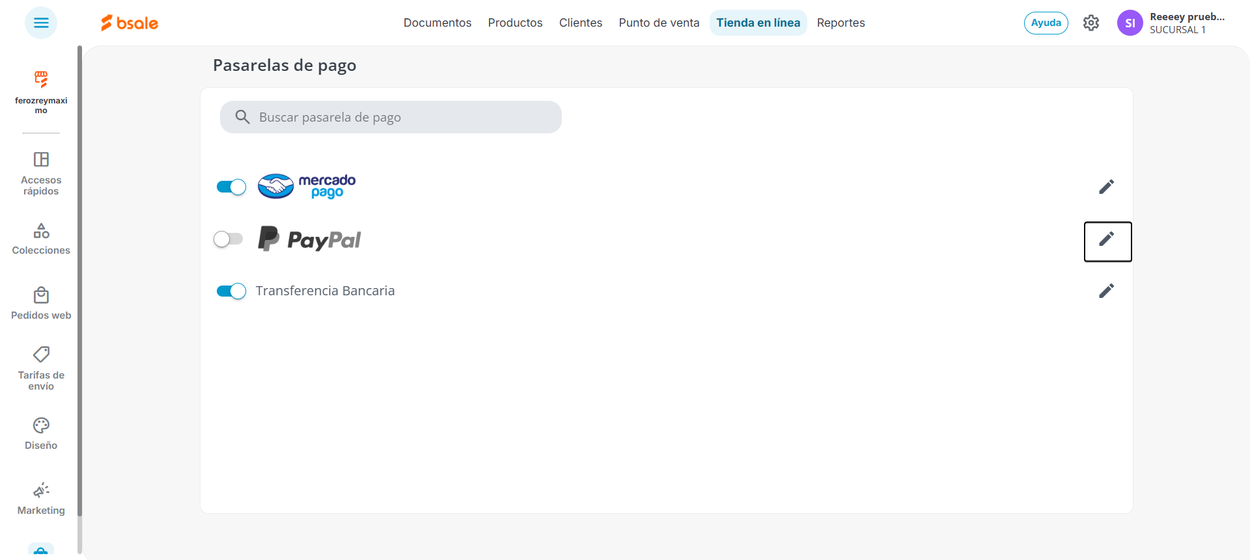Click the SUCURSAL 1 branch label
The width and height of the screenshot is (1250, 560).
(x=1178, y=30)
